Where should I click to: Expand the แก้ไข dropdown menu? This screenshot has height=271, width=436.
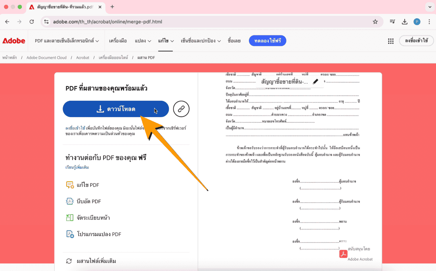[166, 41]
